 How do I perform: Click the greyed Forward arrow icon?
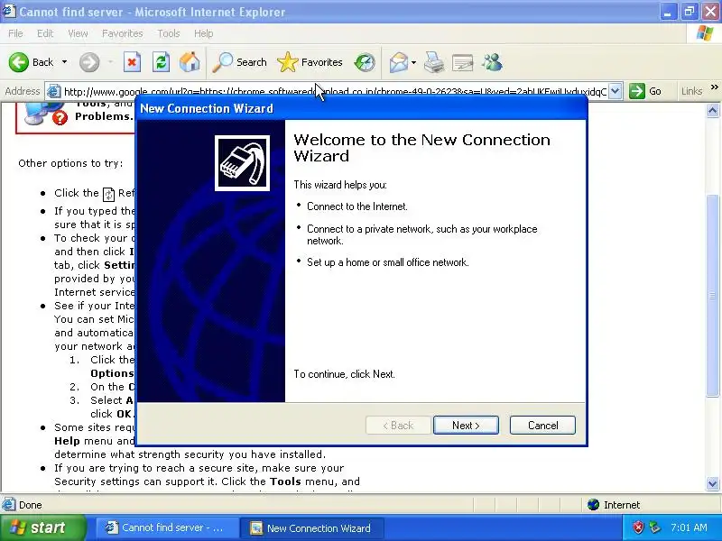click(88, 62)
